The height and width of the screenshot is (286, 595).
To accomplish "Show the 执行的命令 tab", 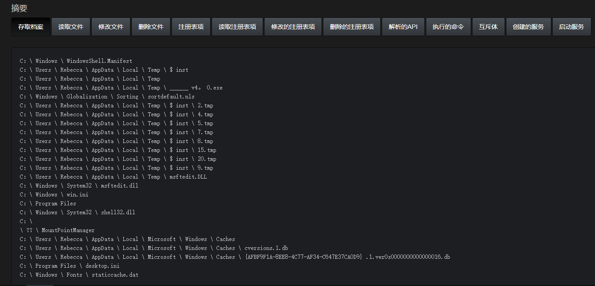I will (x=448, y=27).
